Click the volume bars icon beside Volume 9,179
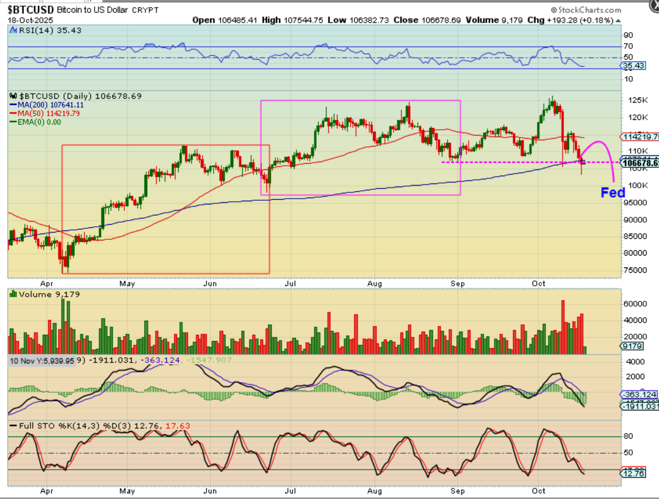This screenshot has height=499, width=659. [14, 294]
